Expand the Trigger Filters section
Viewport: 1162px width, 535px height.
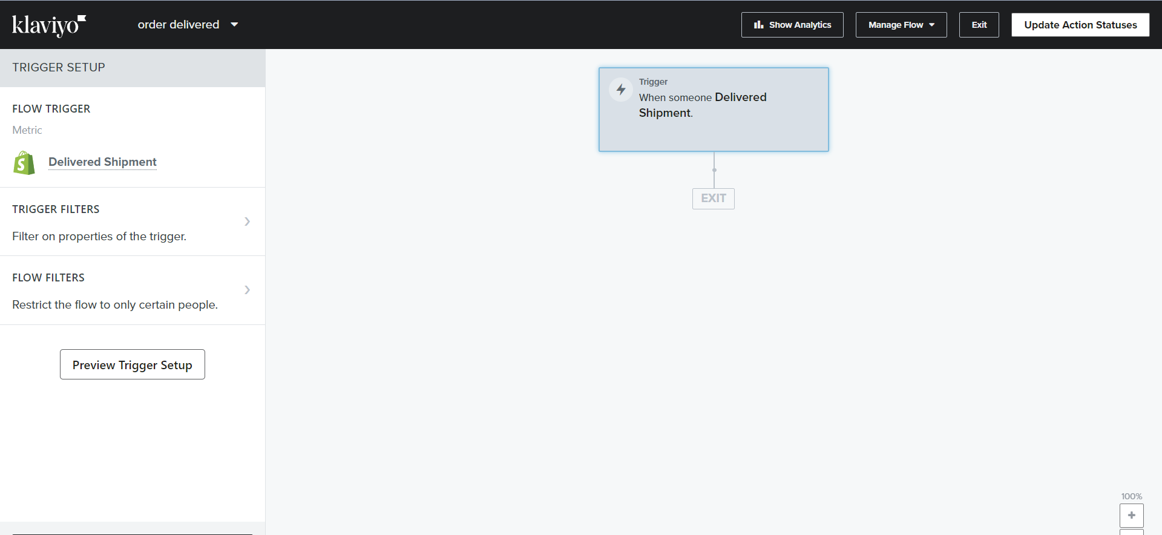(x=133, y=222)
